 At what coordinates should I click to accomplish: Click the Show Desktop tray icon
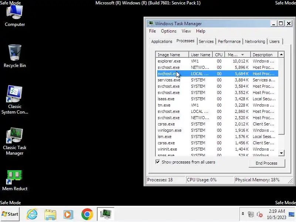(292, 214)
